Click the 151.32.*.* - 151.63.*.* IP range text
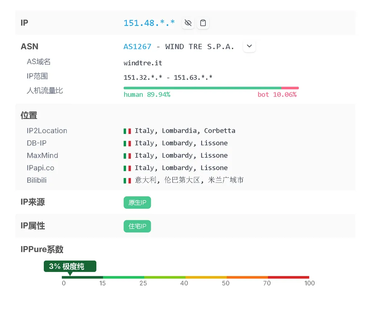The width and height of the screenshot is (371, 321). (168, 77)
